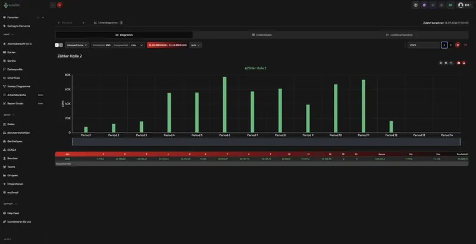The height and width of the screenshot is (244, 476).
Task: Expand the Favoriten chevron
Action: 43,18
